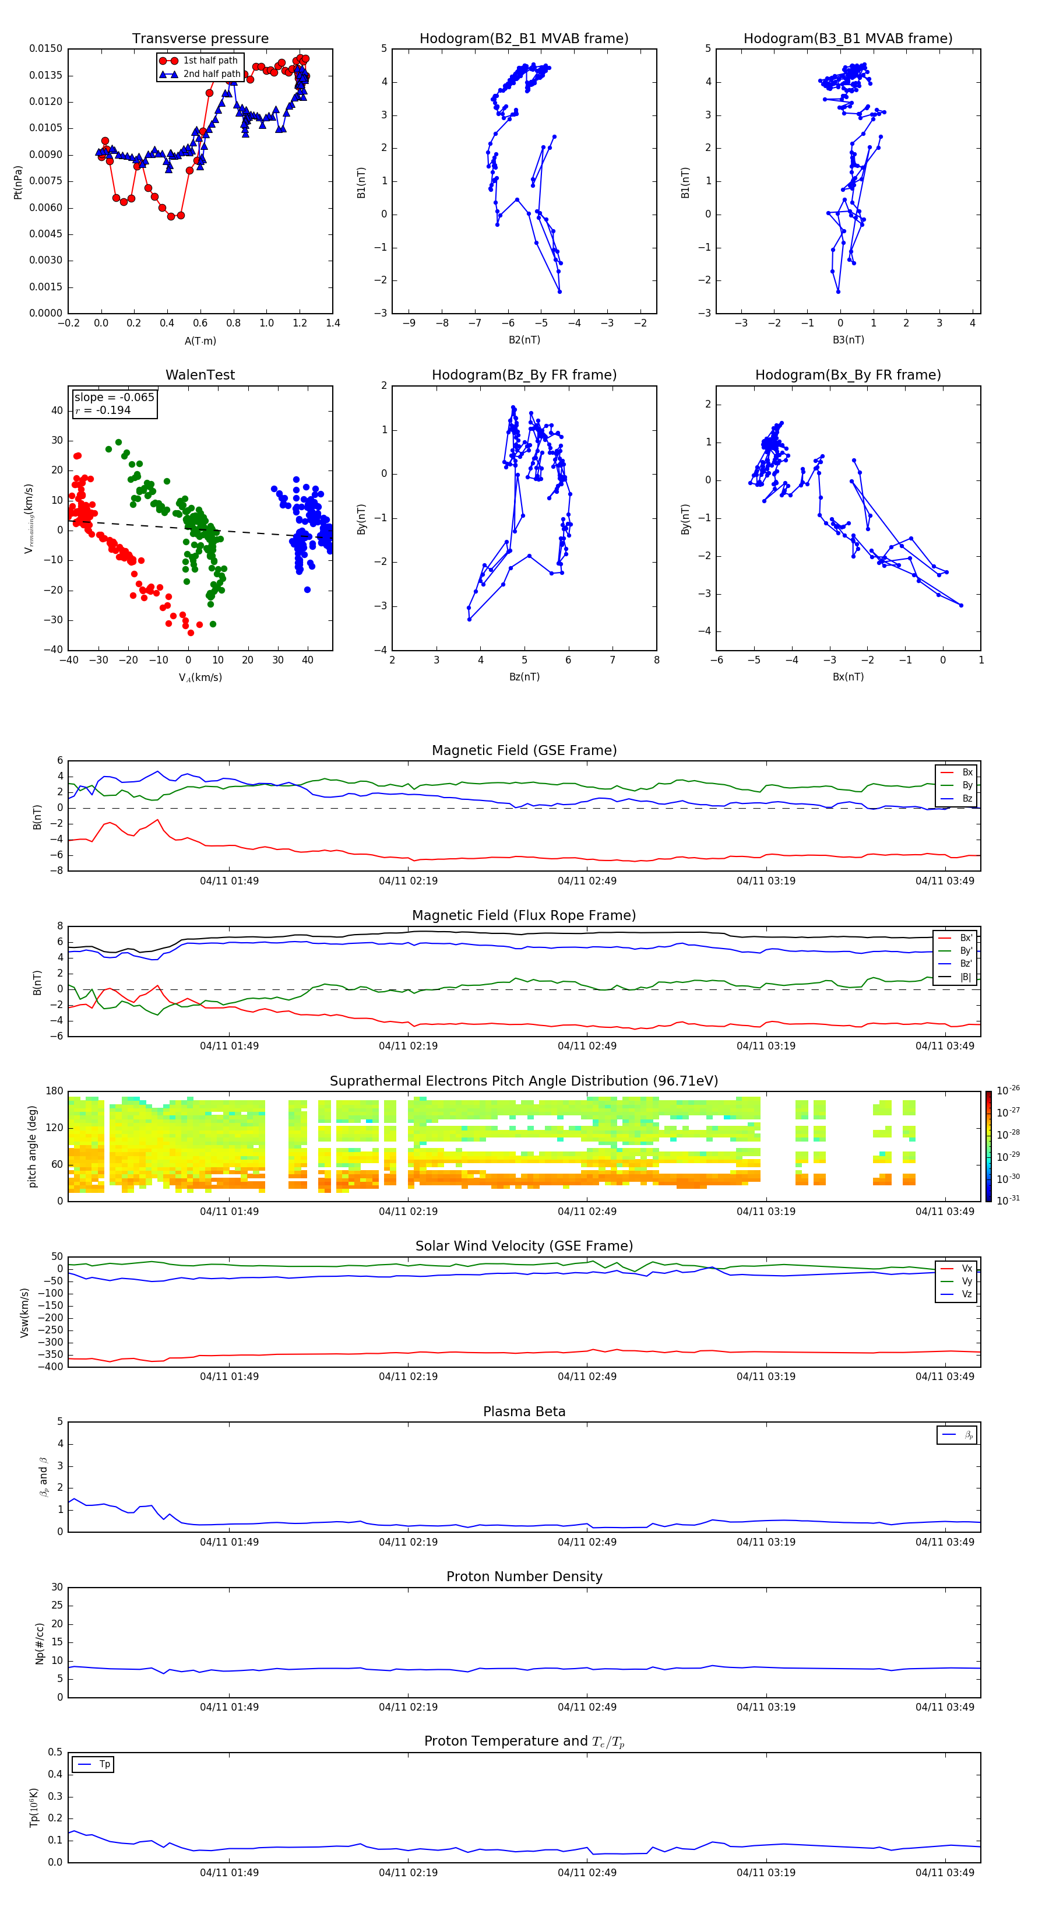This screenshot has height=1924, width=1049.
Task: Click the 'βp' legend in Plasma Beta plot
Action: 957,1435
